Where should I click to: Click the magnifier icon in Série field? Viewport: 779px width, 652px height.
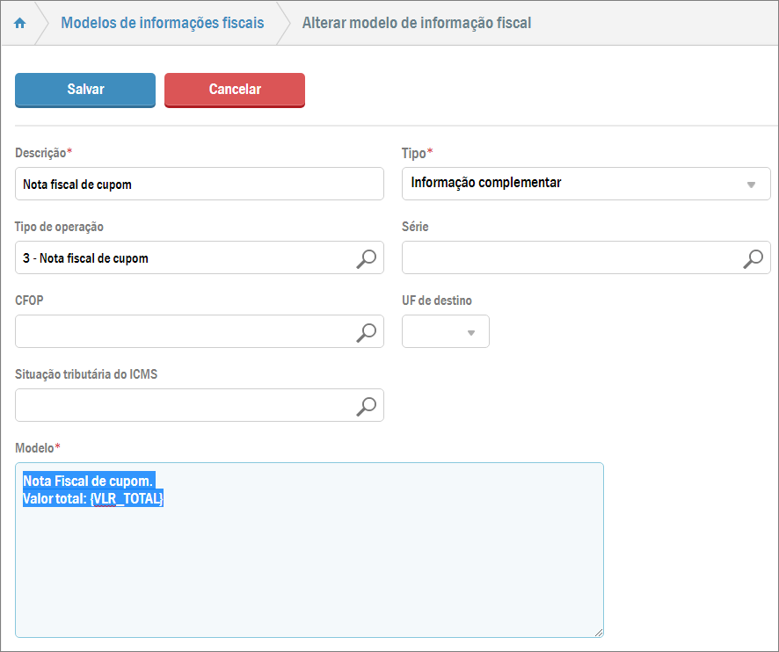[753, 258]
